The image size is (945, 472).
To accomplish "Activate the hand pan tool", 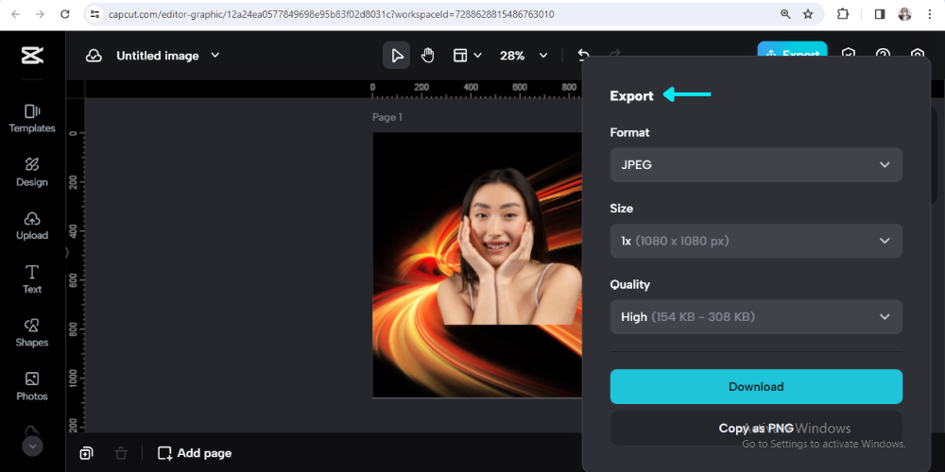I will tap(427, 56).
